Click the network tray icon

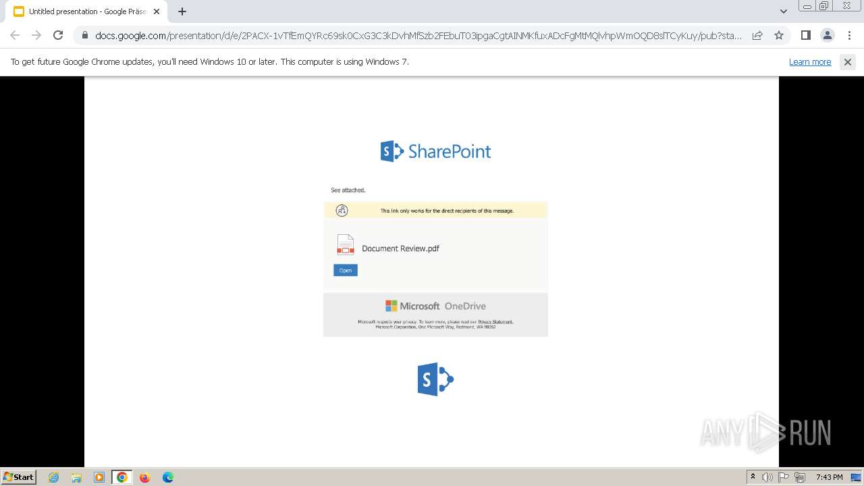(x=800, y=477)
